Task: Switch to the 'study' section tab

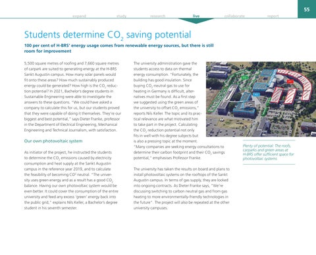Action: (x=121, y=16)
